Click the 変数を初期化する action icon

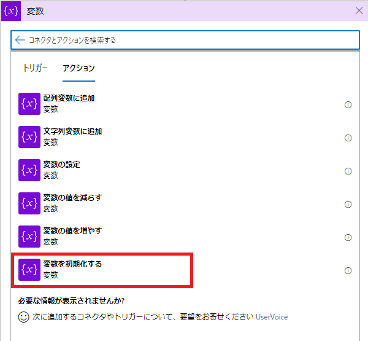(x=29, y=270)
